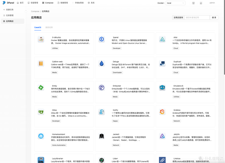Click the button left of the search field
The width and height of the screenshot is (225, 163).
[178, 18]
